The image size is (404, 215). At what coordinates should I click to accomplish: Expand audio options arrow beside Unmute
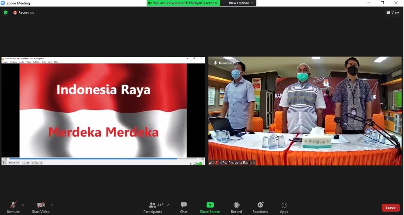[x=23, y=205]
